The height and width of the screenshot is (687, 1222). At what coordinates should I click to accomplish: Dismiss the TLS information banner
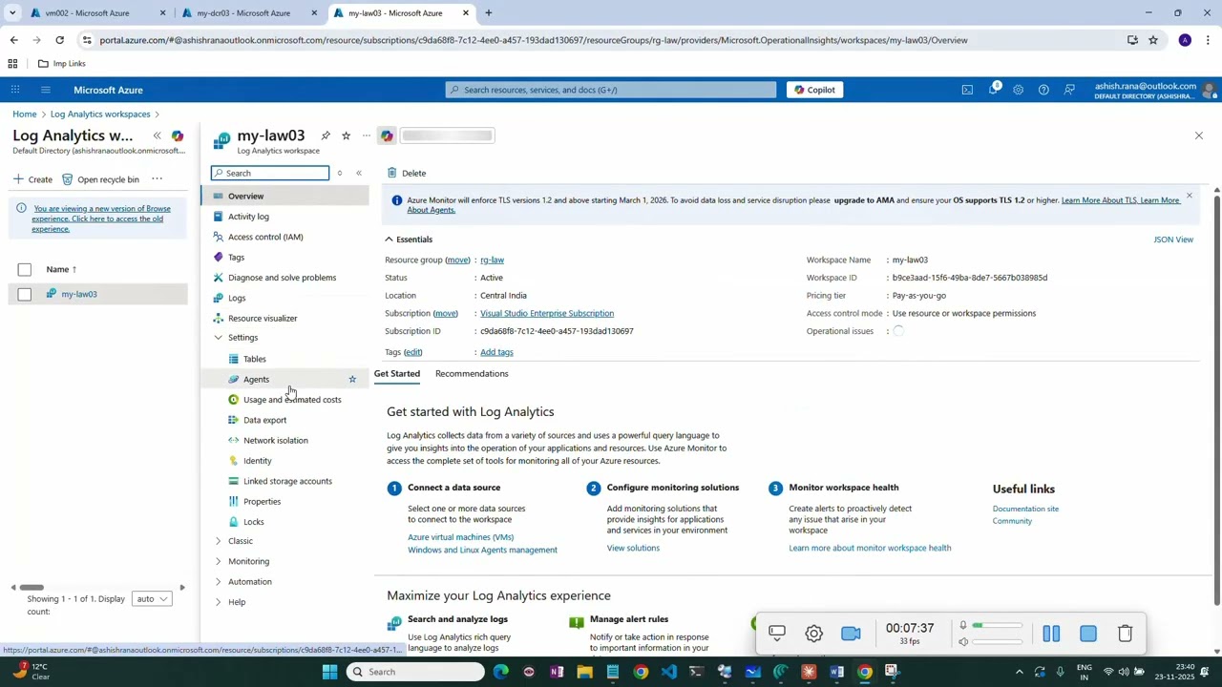1189,197
